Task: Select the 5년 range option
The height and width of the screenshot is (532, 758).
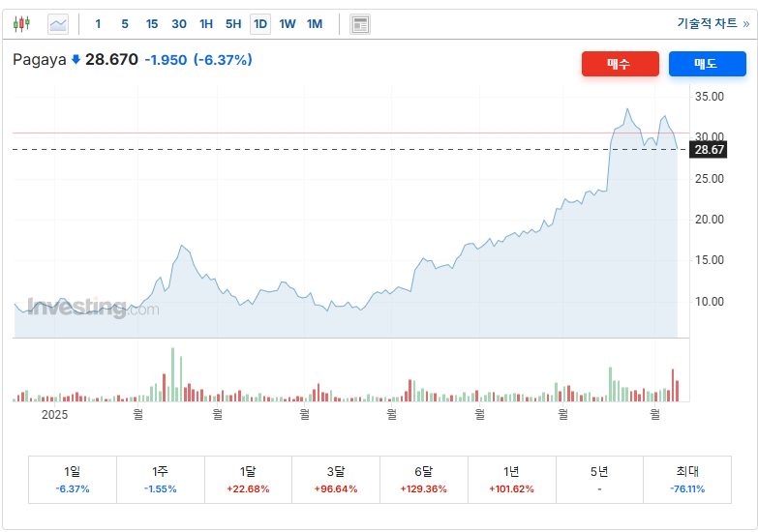Action: point(599,480)
